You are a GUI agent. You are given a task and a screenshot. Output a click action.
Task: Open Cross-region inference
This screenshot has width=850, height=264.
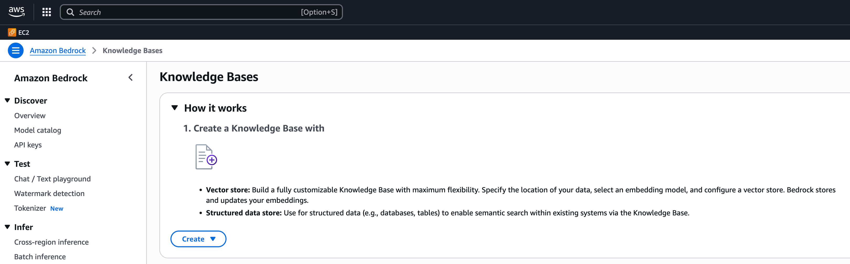51,242
